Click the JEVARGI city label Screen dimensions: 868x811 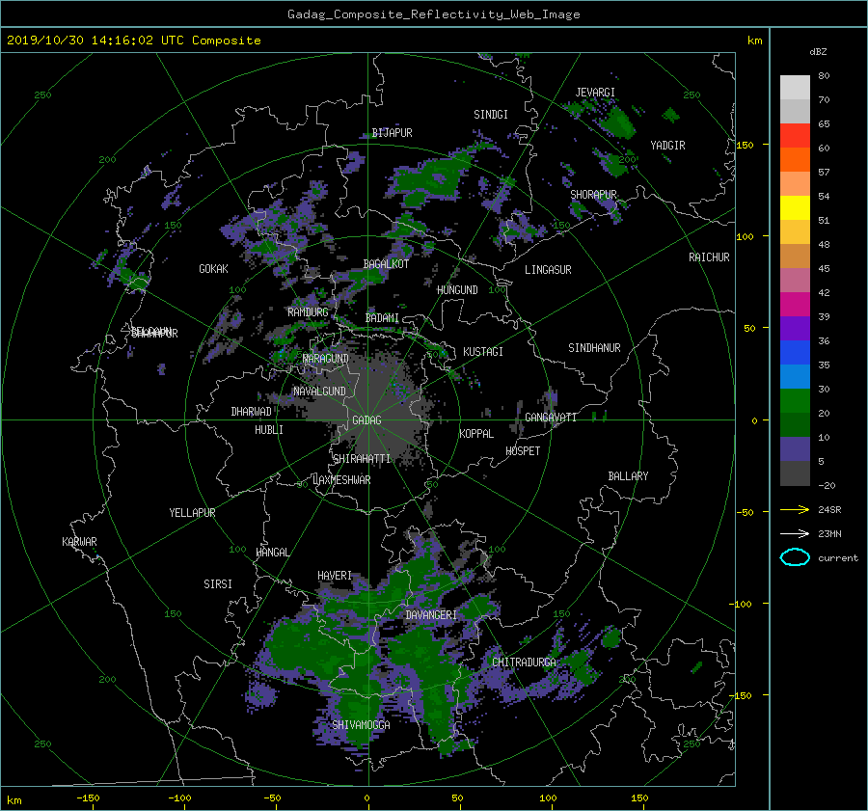pyautogui.click(x=595, y=93)
